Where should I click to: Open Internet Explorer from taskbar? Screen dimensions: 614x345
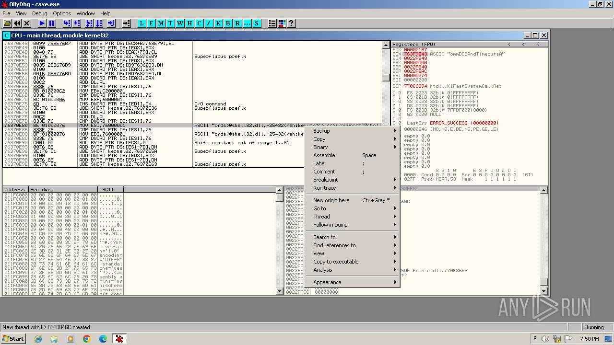coord(38,339)
